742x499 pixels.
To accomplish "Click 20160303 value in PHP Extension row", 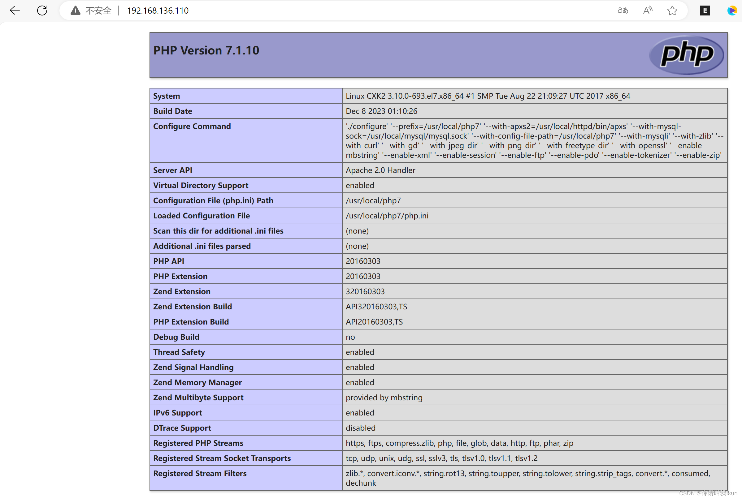I will tap(363, 276).
